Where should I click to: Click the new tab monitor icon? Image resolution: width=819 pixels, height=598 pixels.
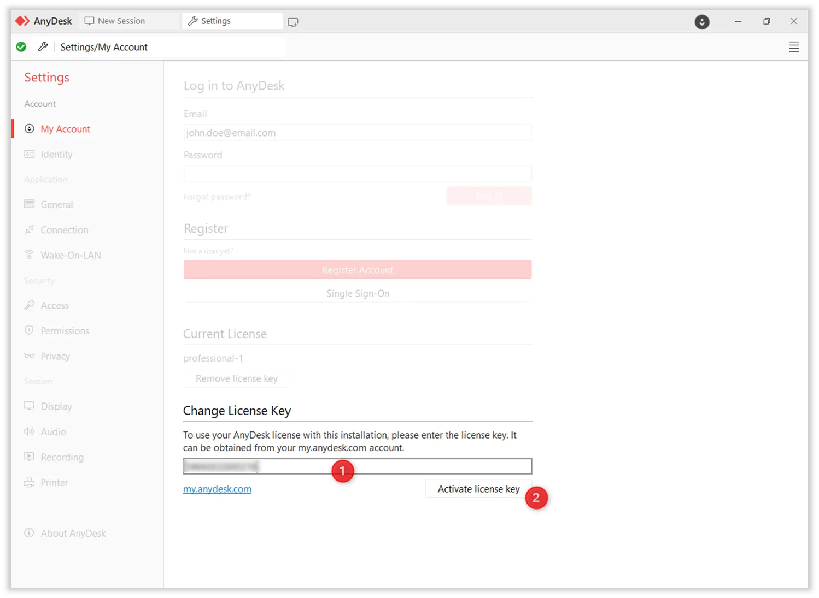293,22
